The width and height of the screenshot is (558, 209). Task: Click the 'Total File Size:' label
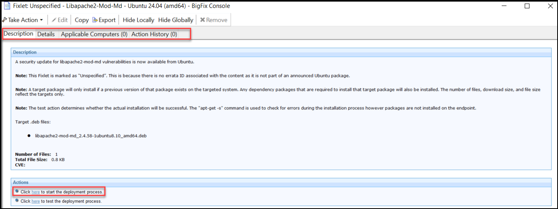click(x=31, y=159)
